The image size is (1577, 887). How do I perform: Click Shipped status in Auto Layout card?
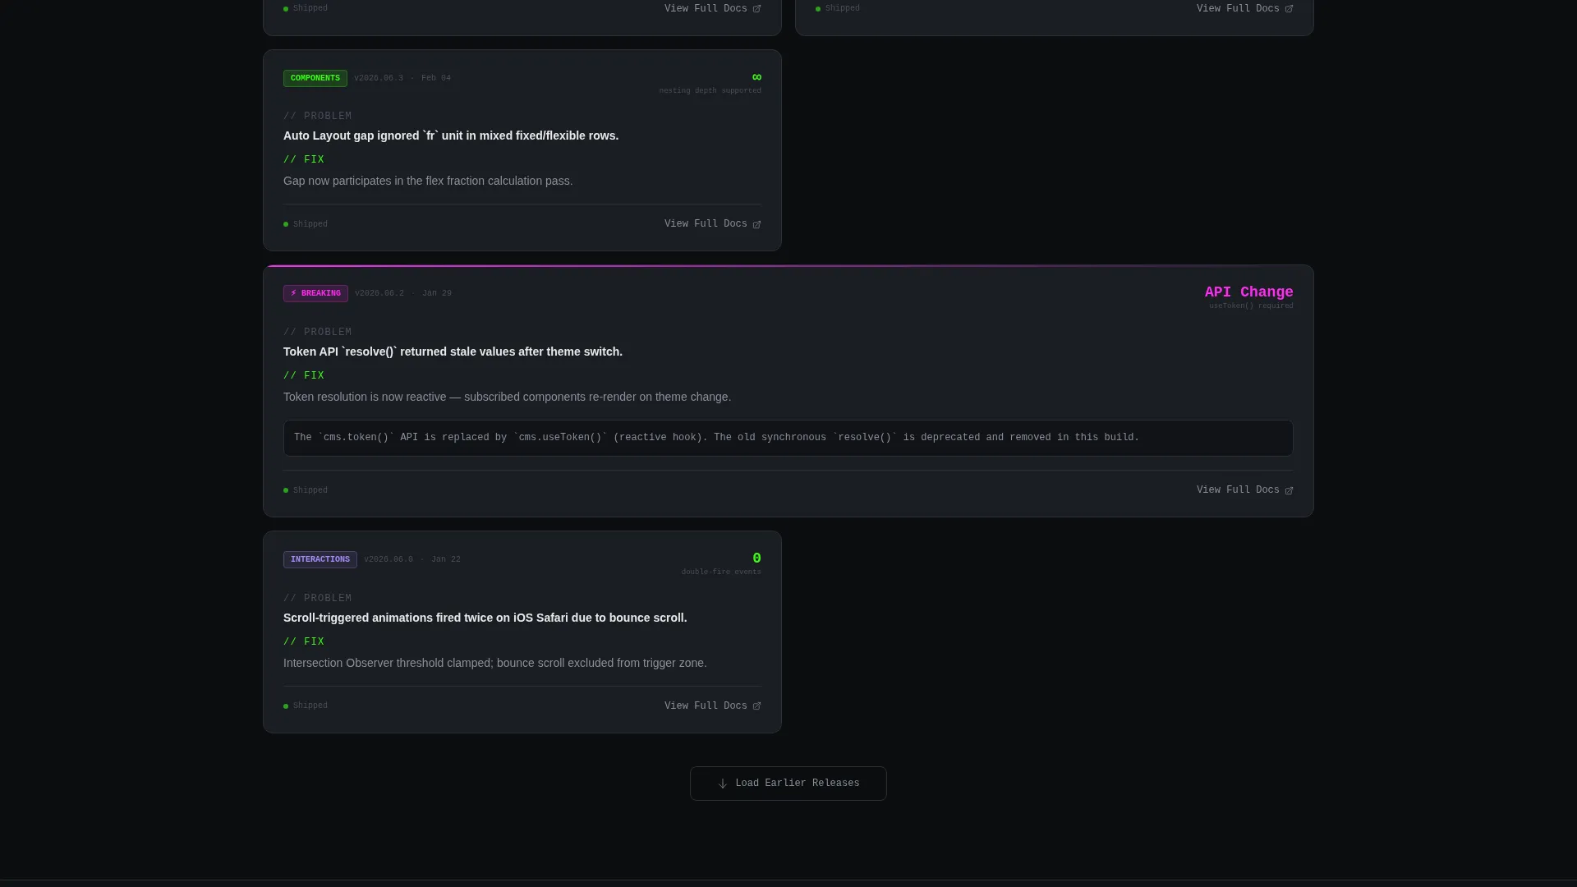pyautogui.click(x=306, y=224)
